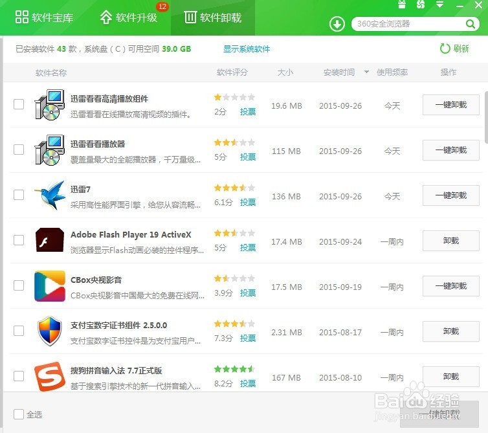Open the gift box icon in title bar
Image resolution: width=488 pixels, height=433 pixels.
[402, 5]
